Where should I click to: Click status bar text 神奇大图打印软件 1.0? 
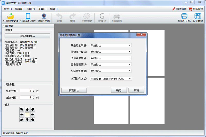[15, 133]
